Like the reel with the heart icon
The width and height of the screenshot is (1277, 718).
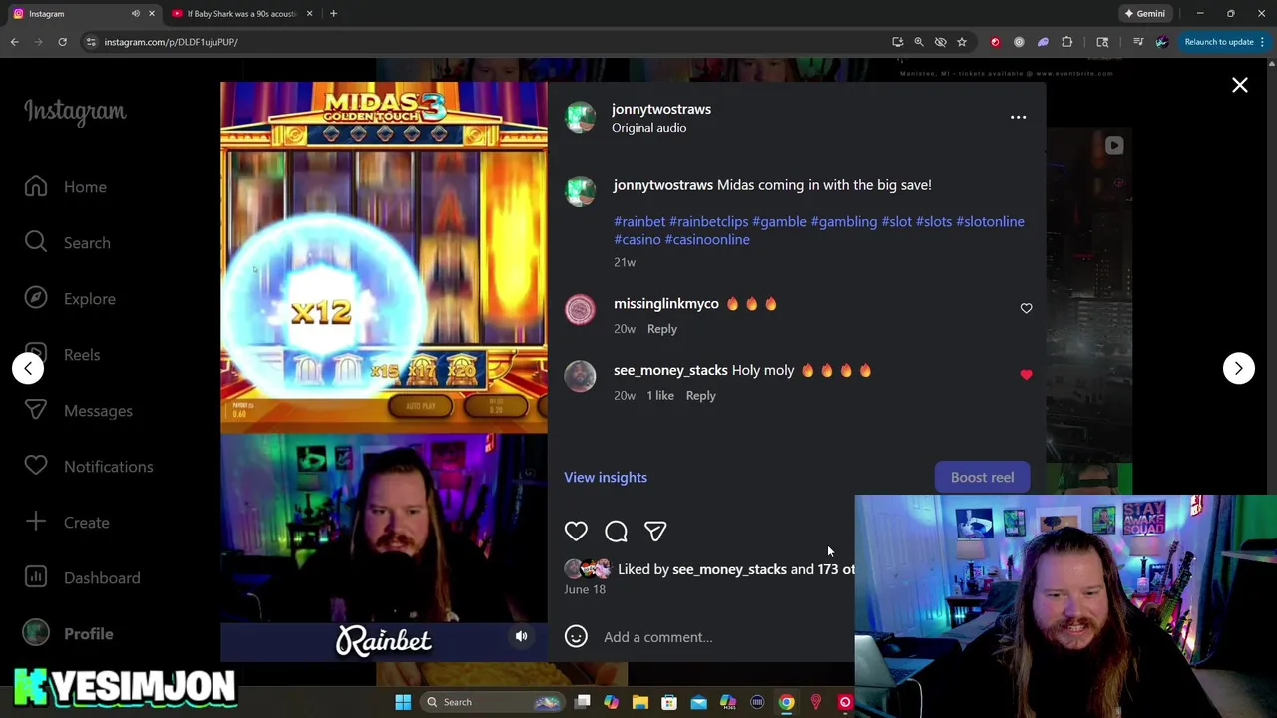coord(576,532)
